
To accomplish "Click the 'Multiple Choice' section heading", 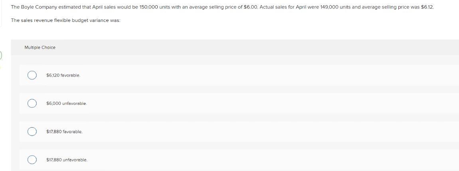I will click(x=40, y=47).
